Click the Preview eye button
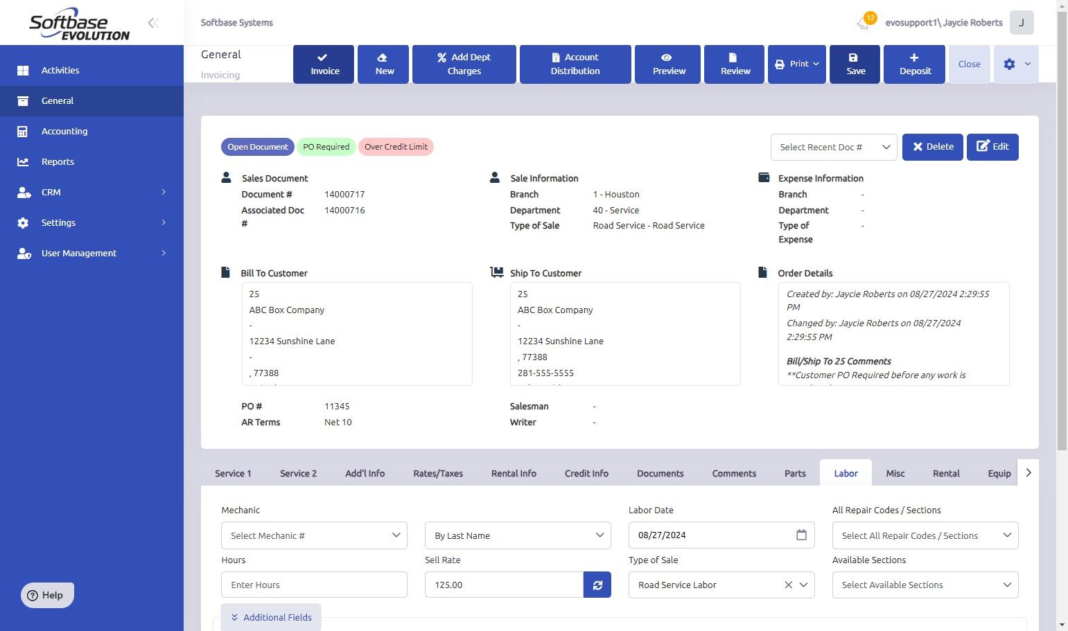 tap(667, 64)
